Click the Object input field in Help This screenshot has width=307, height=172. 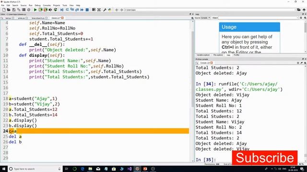(x=258, y=18)
